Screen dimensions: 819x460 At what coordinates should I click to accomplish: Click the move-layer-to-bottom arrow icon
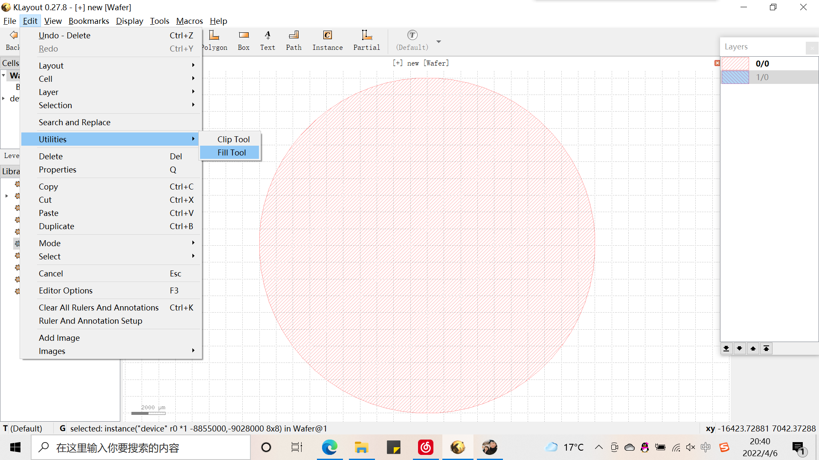coord(726,348)
